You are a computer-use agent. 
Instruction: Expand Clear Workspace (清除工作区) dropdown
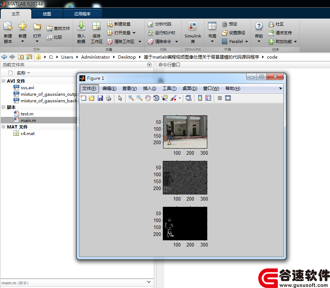point(140,42)
